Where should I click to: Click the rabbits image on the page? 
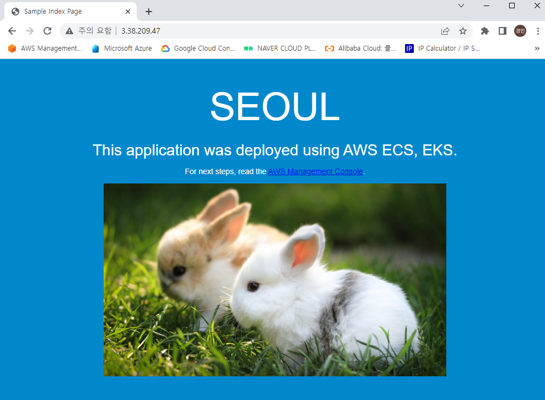274,280
